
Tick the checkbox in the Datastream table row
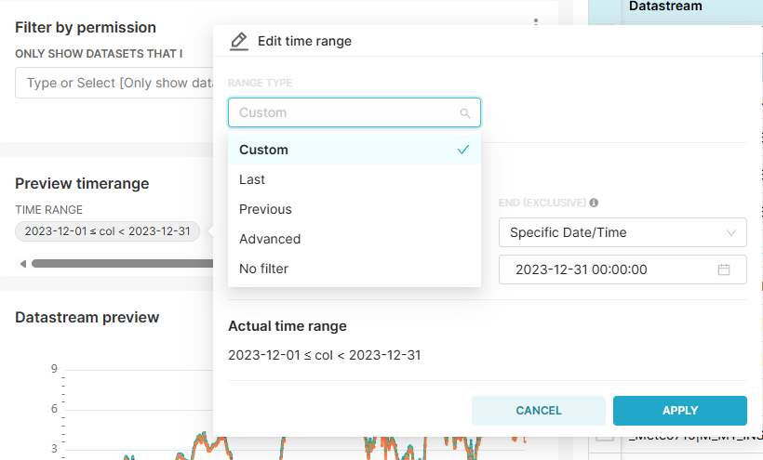[605, 435]
